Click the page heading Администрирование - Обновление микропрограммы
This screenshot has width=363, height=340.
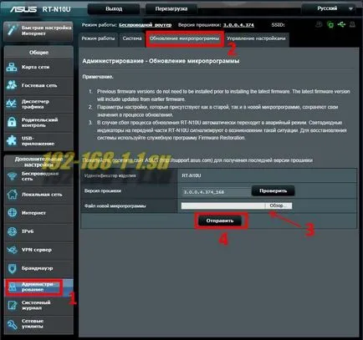161,61
